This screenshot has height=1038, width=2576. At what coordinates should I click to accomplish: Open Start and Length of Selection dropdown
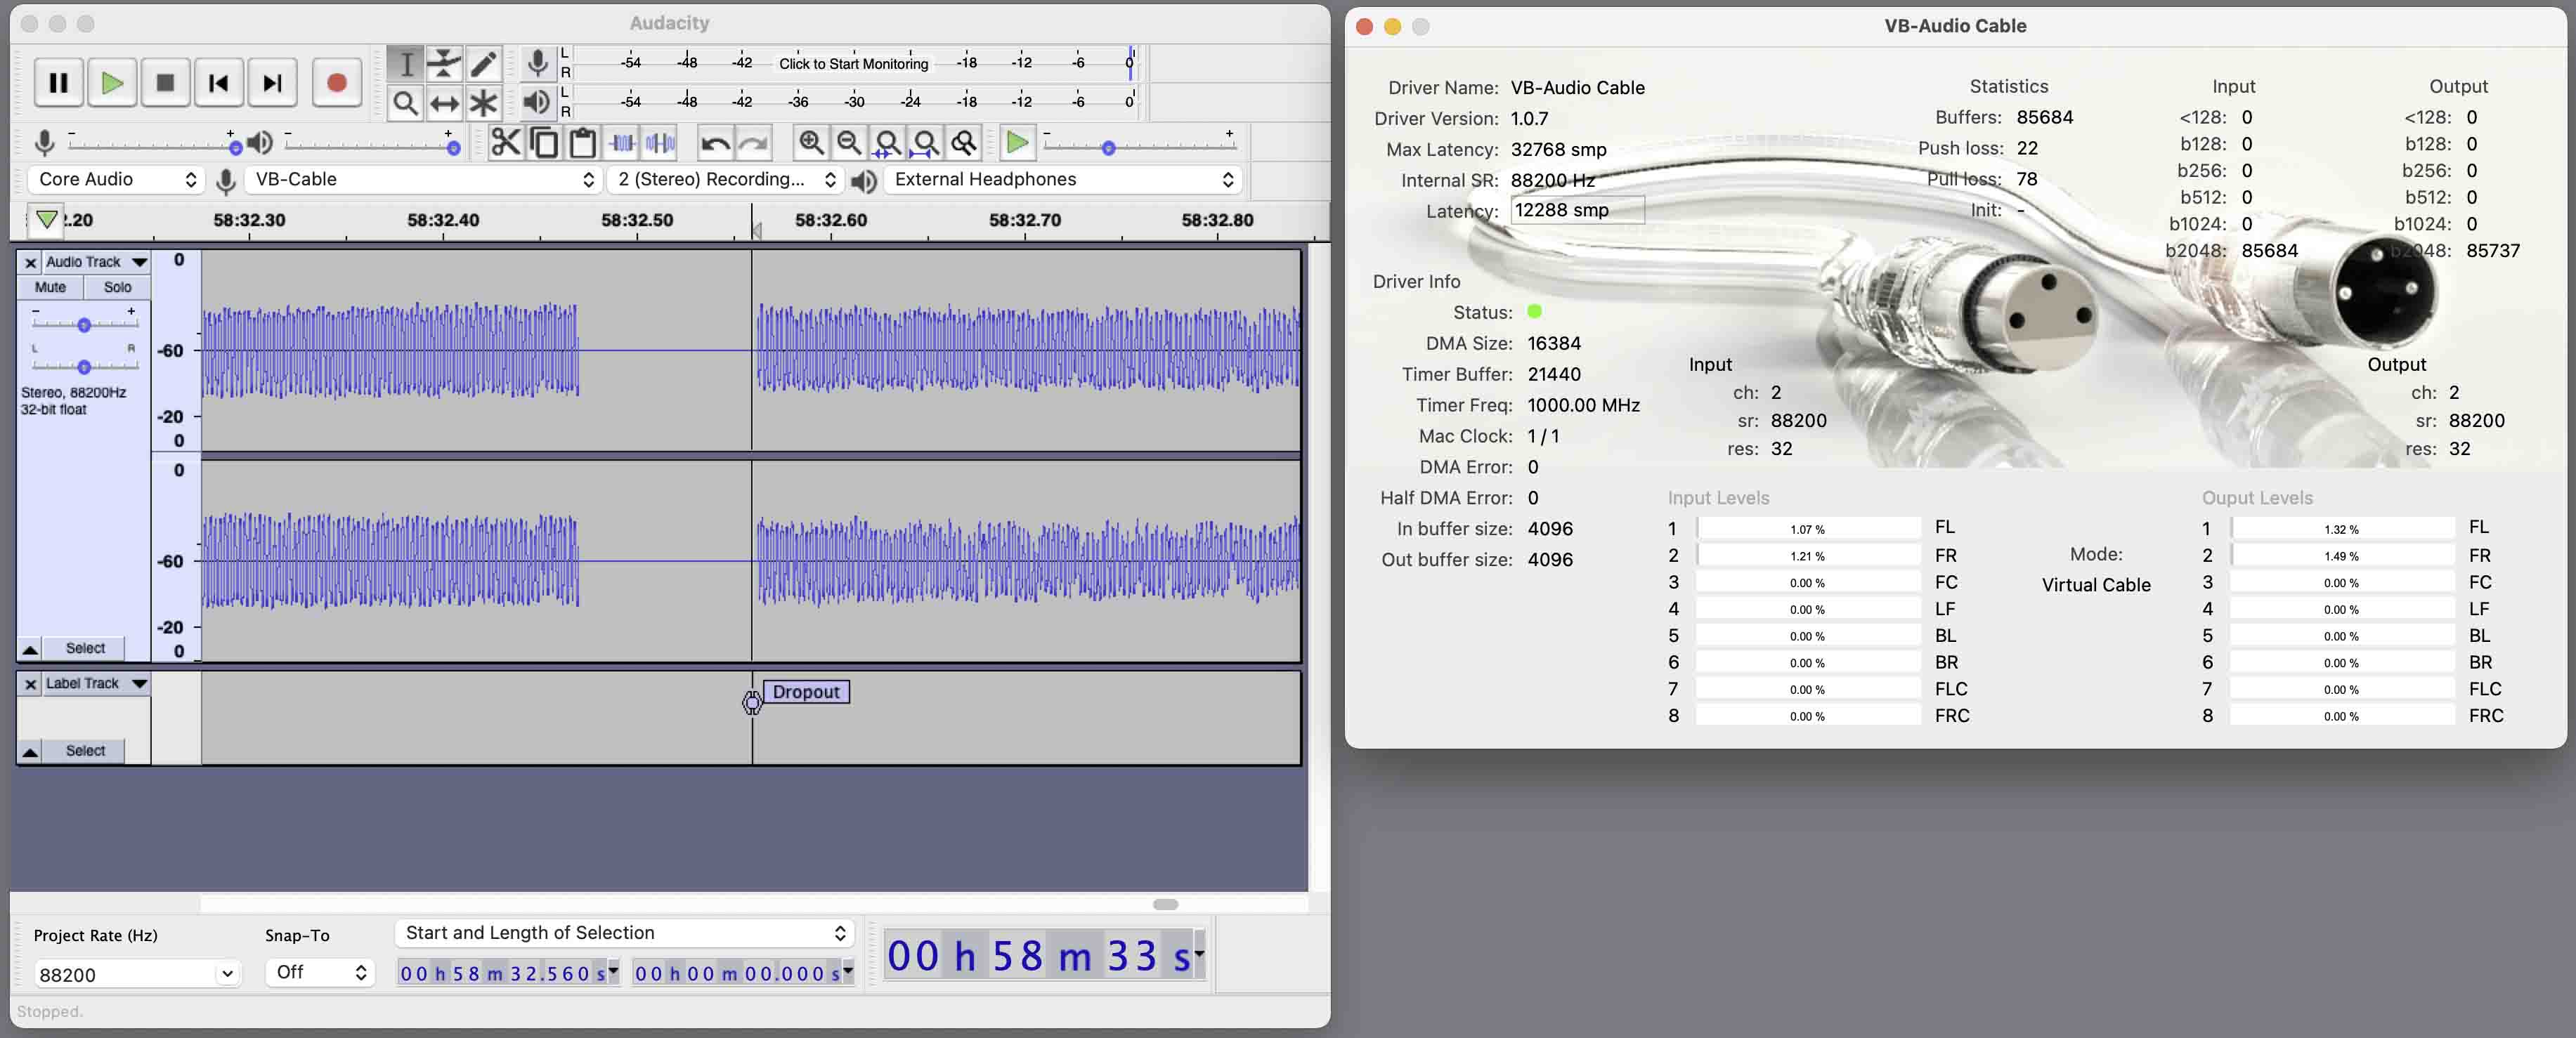pyautogui.click(x=624, y=933)
